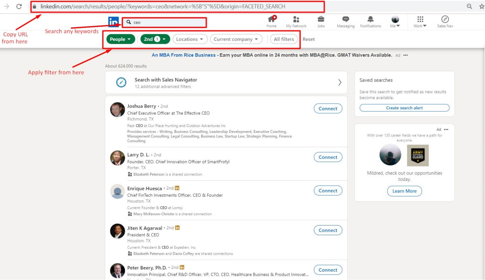
Task: Open Peter Beery, Ph.D. name link
Action: pyautogui.click(x=147, y=268)
